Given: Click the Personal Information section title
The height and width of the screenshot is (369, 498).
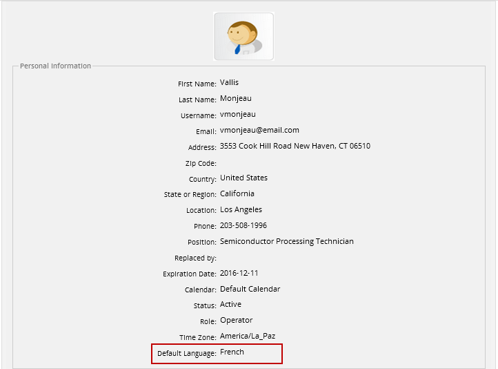Looking at the screenshot, I should (55, 66).
